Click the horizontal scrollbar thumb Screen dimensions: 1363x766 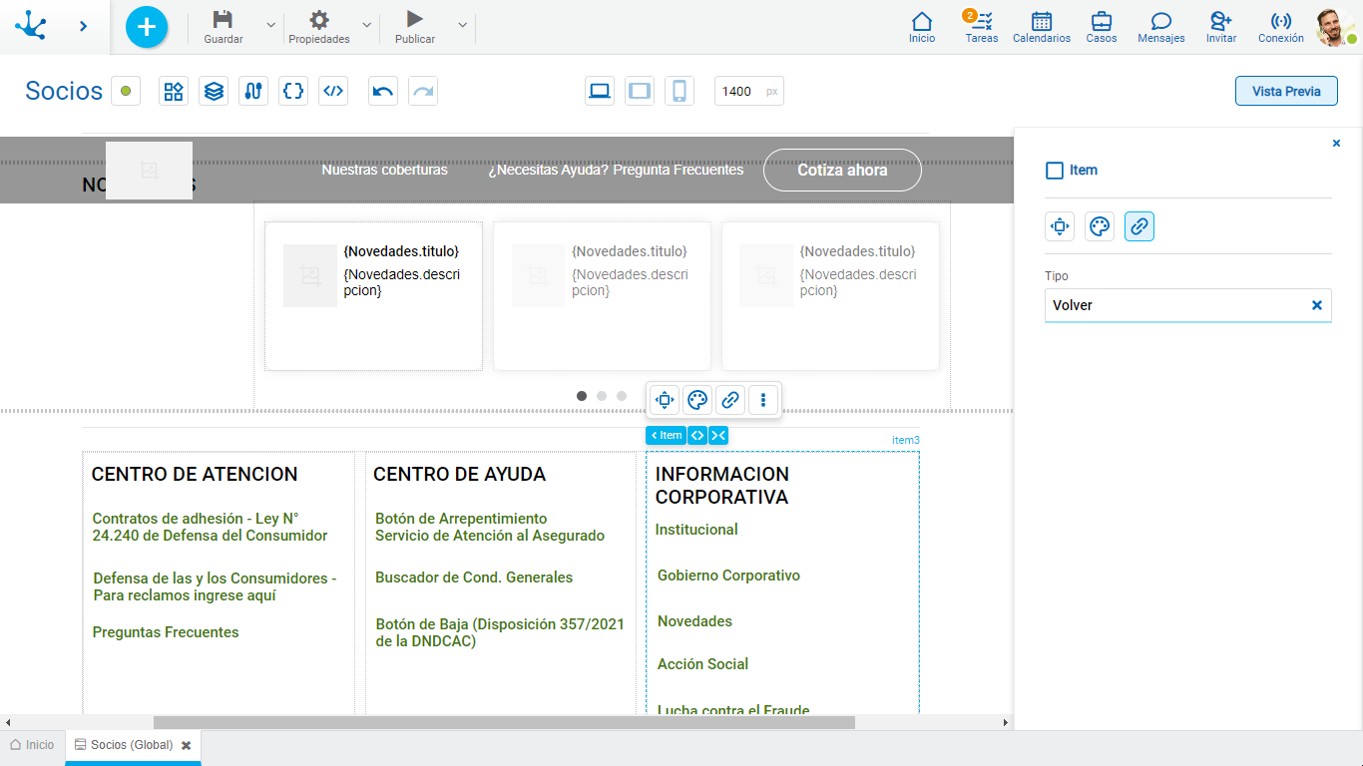[x=504, y=722]
